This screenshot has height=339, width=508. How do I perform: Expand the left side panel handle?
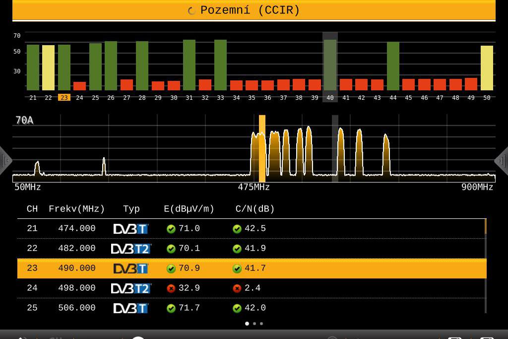tap(4, 160)
